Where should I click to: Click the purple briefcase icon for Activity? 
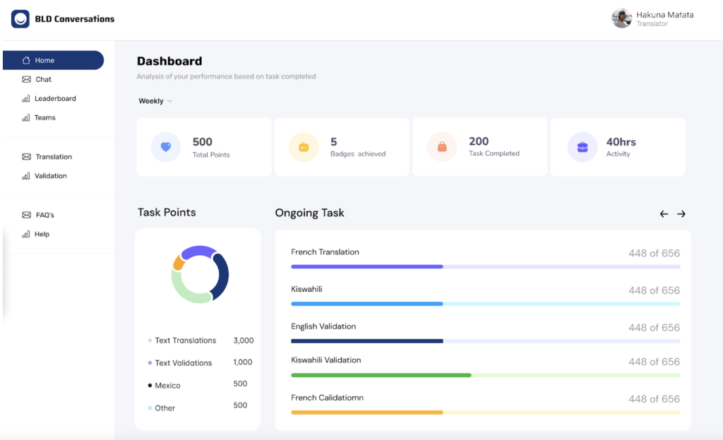(x=582, y=147)
